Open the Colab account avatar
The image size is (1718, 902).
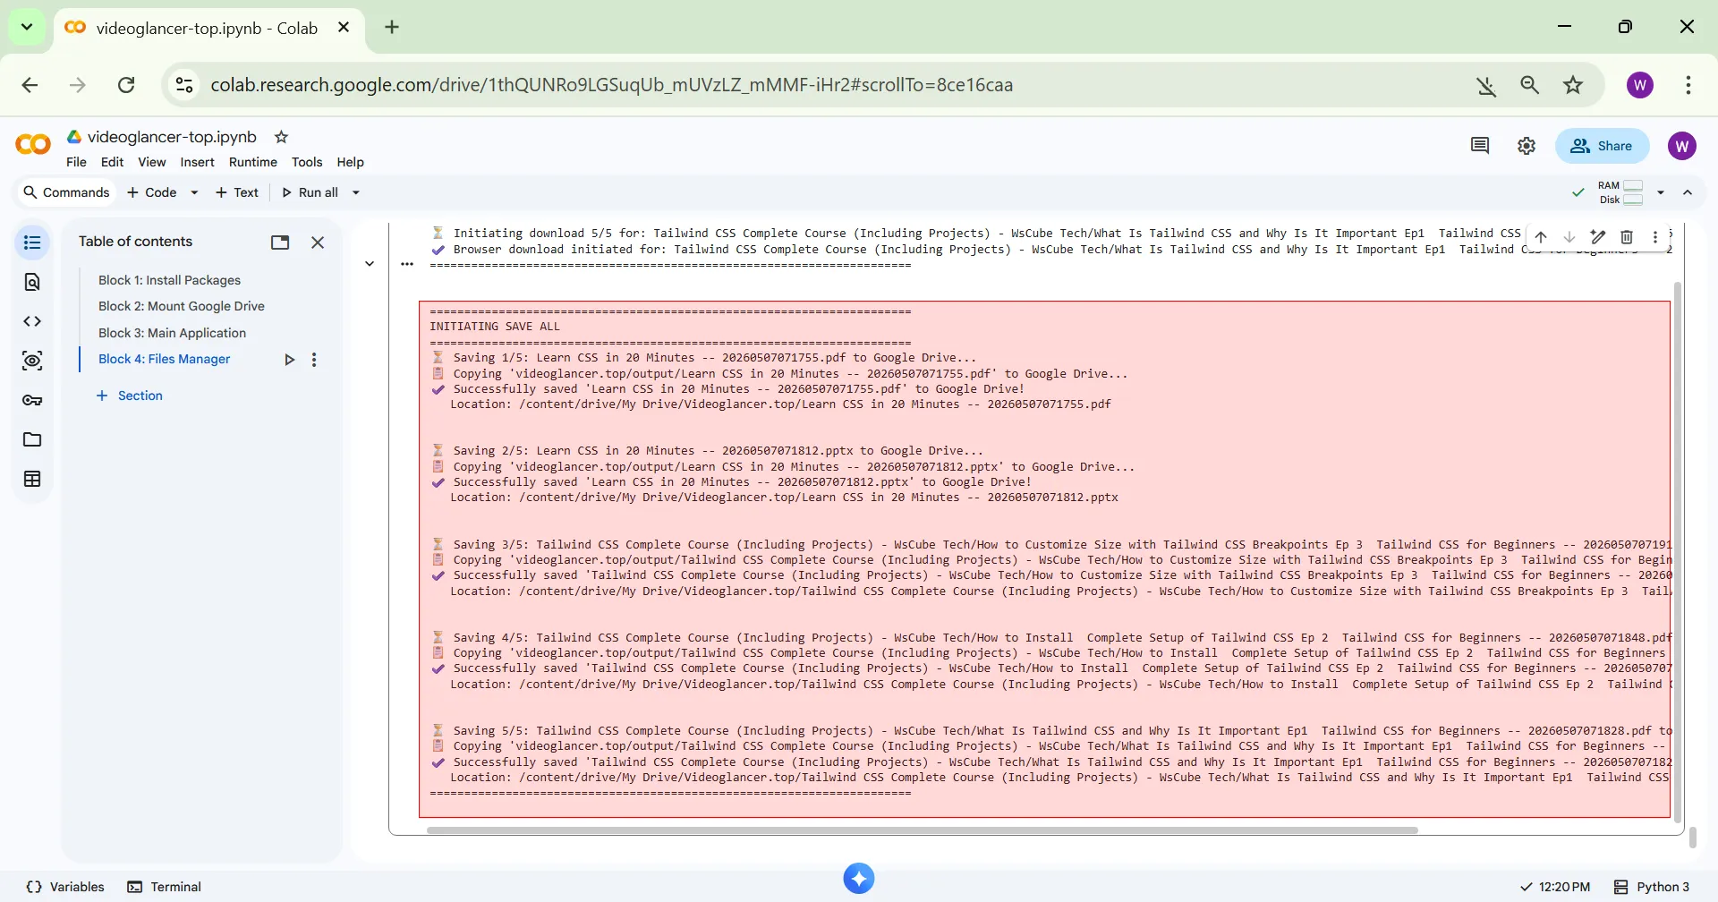[x=1682, y=146]
